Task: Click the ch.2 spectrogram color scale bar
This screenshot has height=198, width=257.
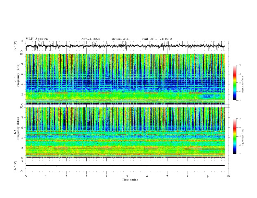Action: (x=235, y=136)
